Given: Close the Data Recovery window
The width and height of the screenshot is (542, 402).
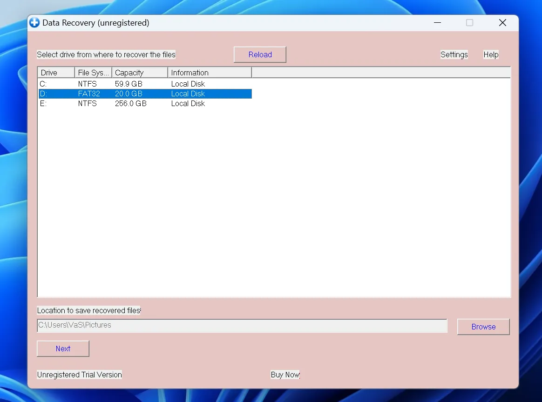Looking at the screenshot, I should click(502, 23).
